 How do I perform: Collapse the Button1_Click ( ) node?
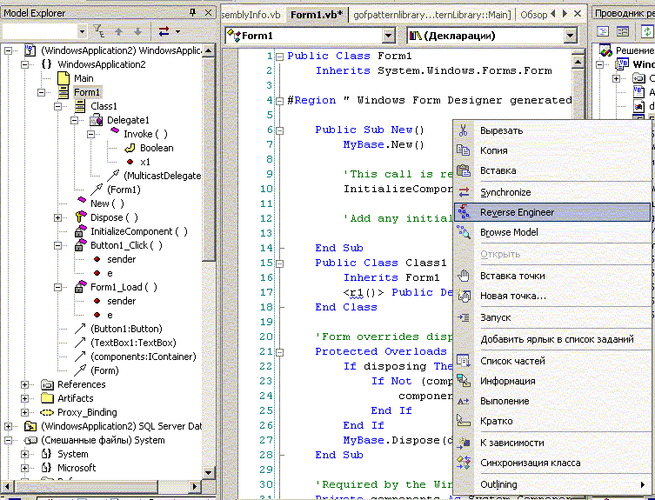coord(57,245)
